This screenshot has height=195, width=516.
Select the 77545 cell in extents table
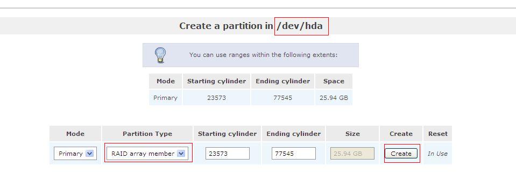(x=282, y=98)
